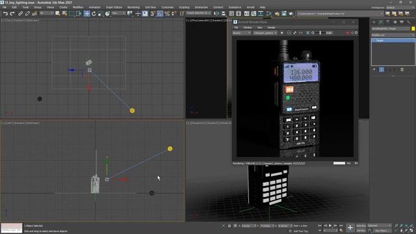This screenshot has width=416, height=234.
Task: Toggle Angle Snap
Action: tap(160, 14)
